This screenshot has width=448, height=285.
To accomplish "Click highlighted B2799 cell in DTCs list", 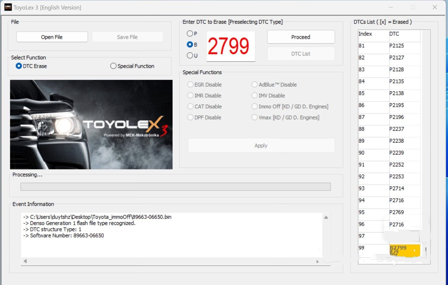I will point(405,250).
